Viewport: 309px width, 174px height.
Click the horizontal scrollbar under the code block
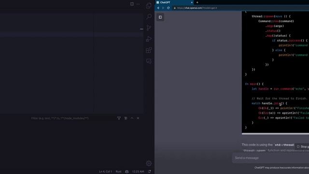[x=275, y=134]
